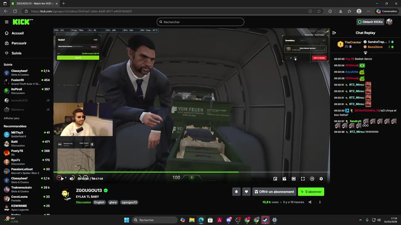Viewport: 401px width, 225px height.
Task: Expand the gift leaderboard chevron in chat
Action: point(365,53)
